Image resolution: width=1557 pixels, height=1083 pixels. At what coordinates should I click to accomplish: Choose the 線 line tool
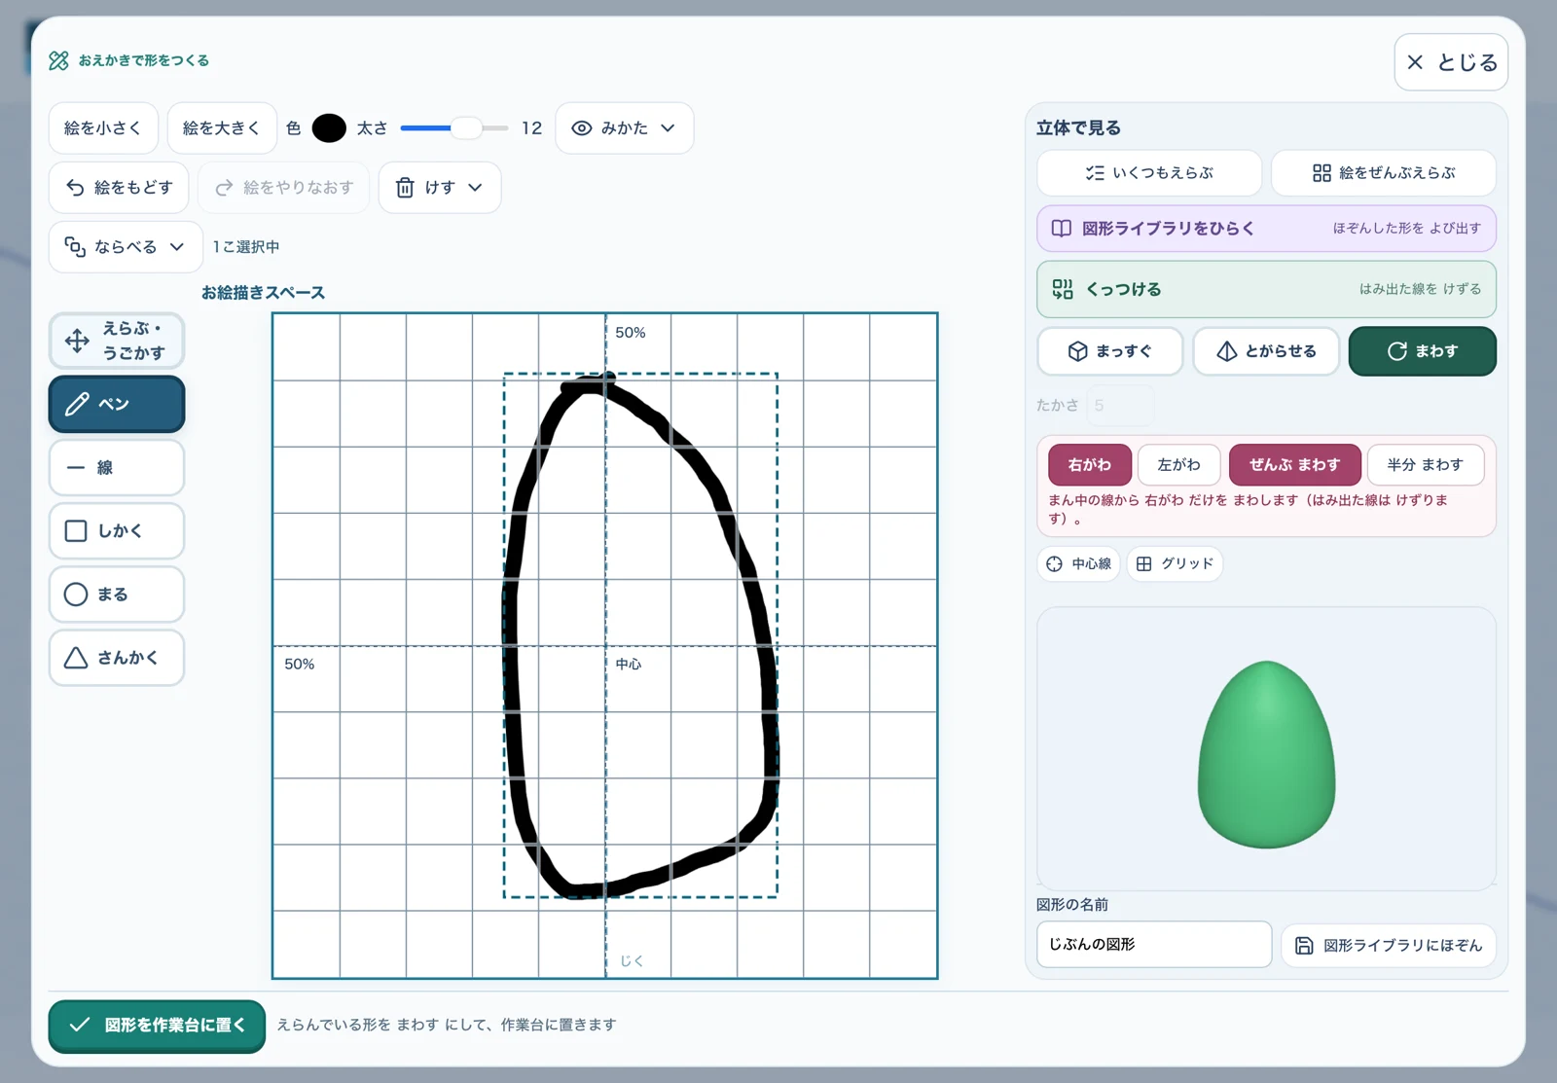point(117,468)
